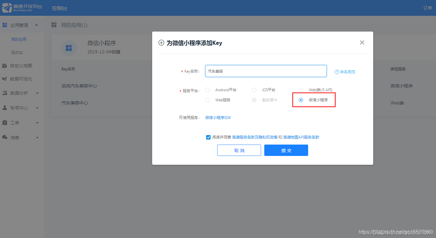Screen dimensions: 436x238
Task: Toggle the agree to terms checkbox
Action: (208, 137)
